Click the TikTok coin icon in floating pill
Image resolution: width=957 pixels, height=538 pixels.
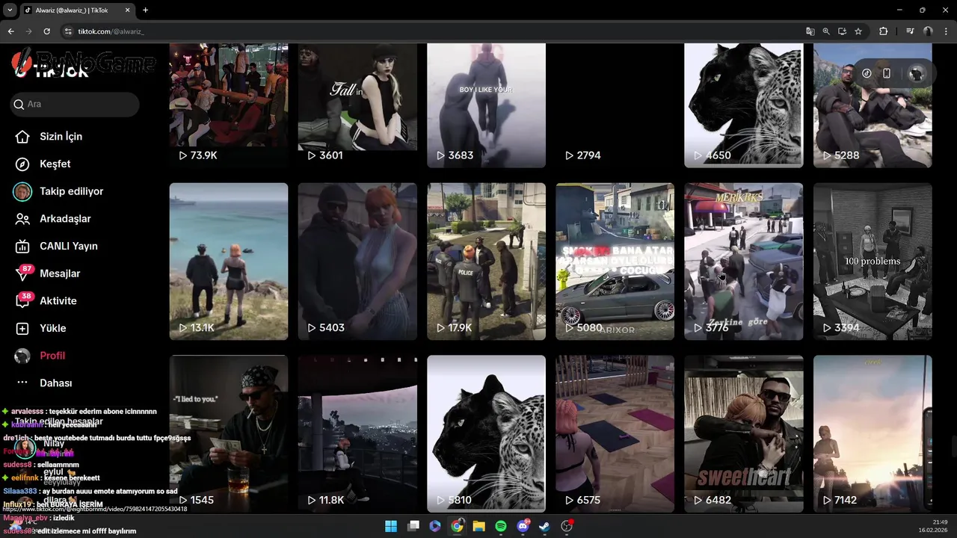click(867, 73)
